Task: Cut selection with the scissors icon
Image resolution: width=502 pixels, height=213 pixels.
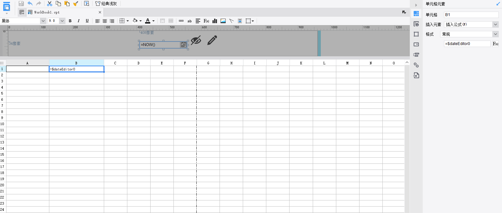Action: pos(50,4)
